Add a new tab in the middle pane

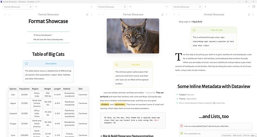[130, 7]
